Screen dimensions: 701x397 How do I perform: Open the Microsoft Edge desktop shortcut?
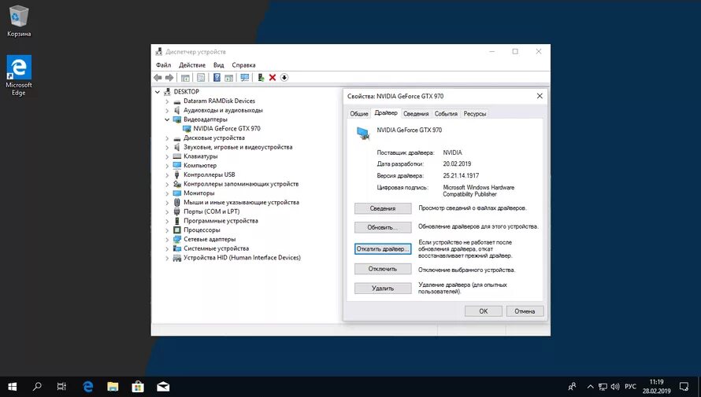(x=19, y=75)
